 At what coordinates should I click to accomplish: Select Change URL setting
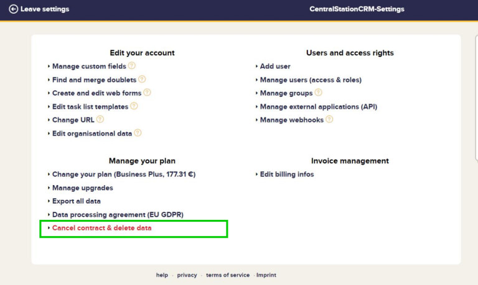73,120
